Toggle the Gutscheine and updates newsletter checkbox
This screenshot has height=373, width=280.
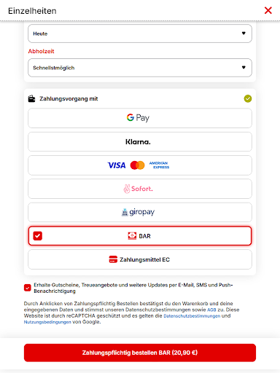pos(28,288)
